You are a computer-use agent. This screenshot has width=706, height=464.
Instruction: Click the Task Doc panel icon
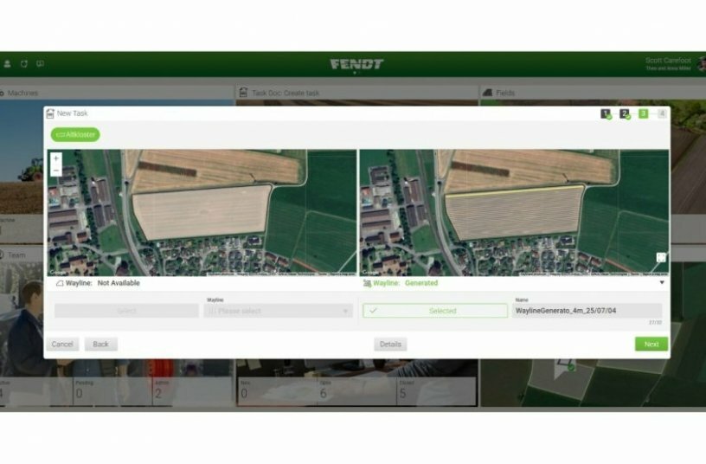[243, 93]
